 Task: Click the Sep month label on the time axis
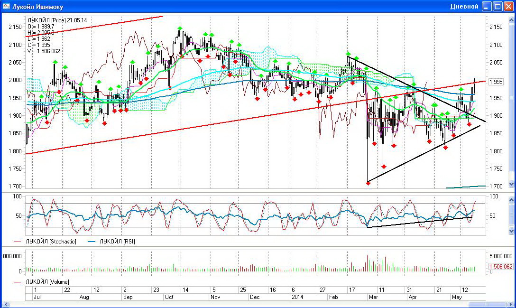pos(128,297)
